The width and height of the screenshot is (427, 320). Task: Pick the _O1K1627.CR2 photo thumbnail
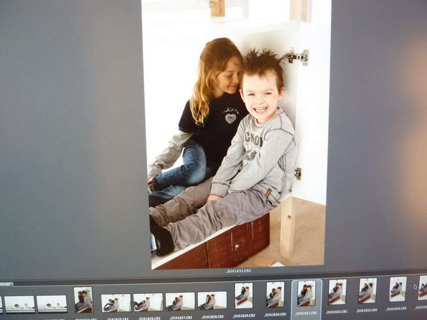pyautogui.click(x=180, y=301)
